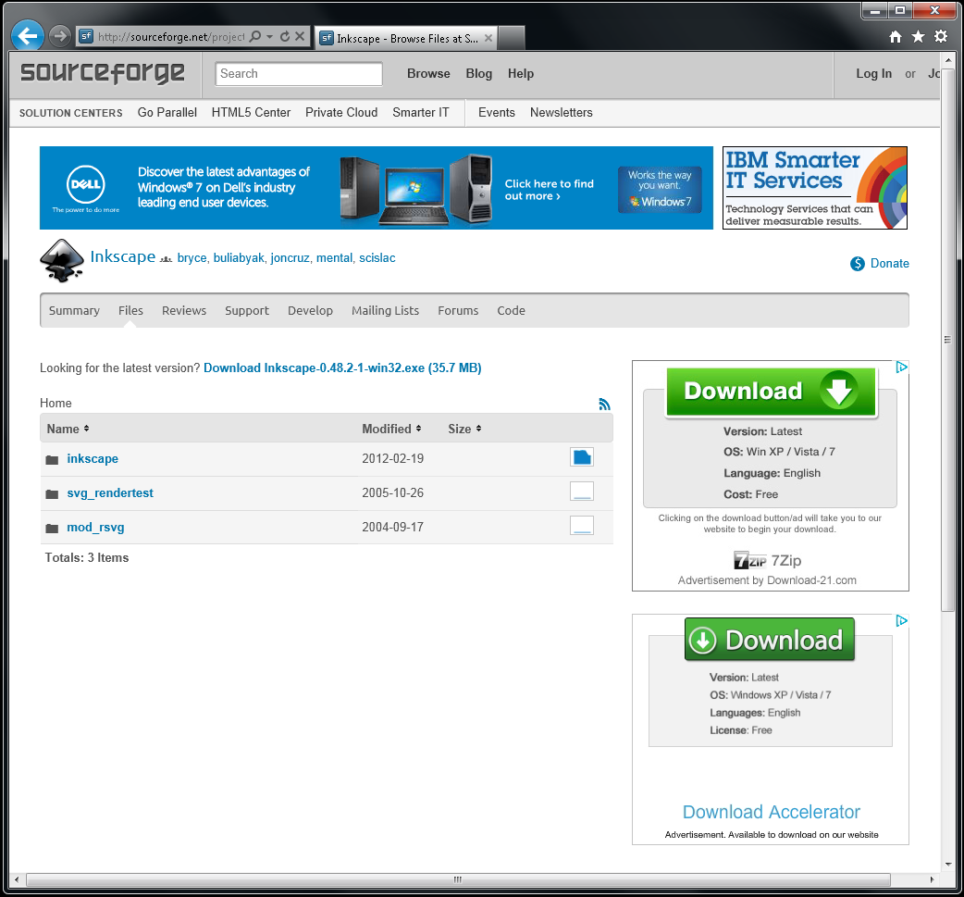Open Favorites star icon

click(x=918, y=37)
